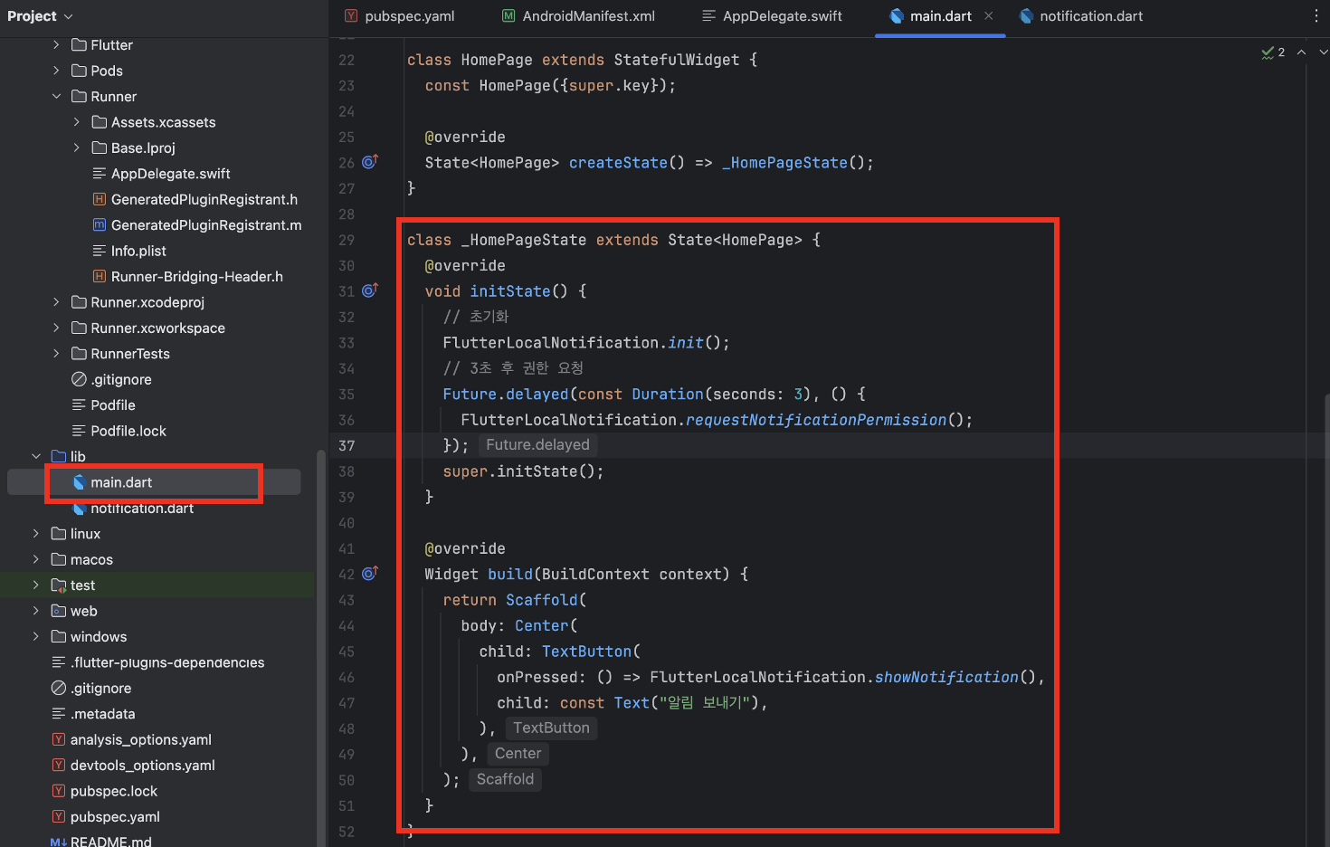The width and height of the screenshot is (1330, 847).
Task: Expand the web folder
Action: point(36,611)
